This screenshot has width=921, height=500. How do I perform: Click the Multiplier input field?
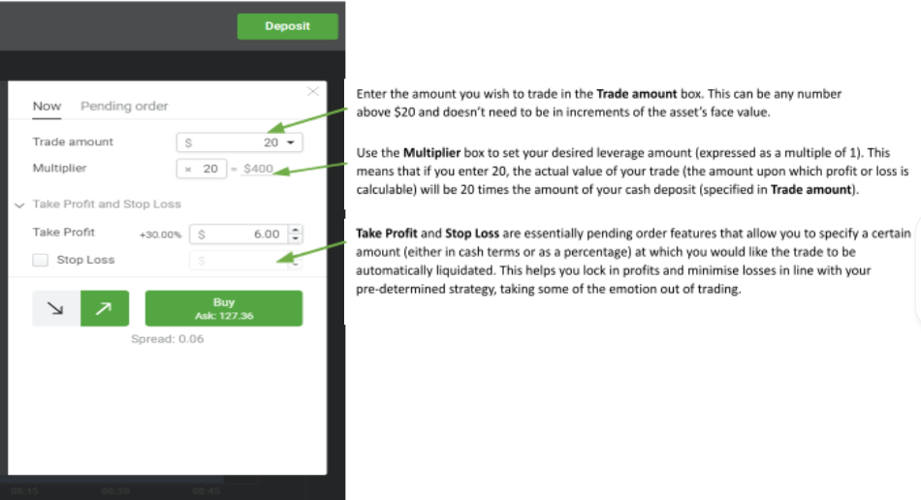pos(202,169)
